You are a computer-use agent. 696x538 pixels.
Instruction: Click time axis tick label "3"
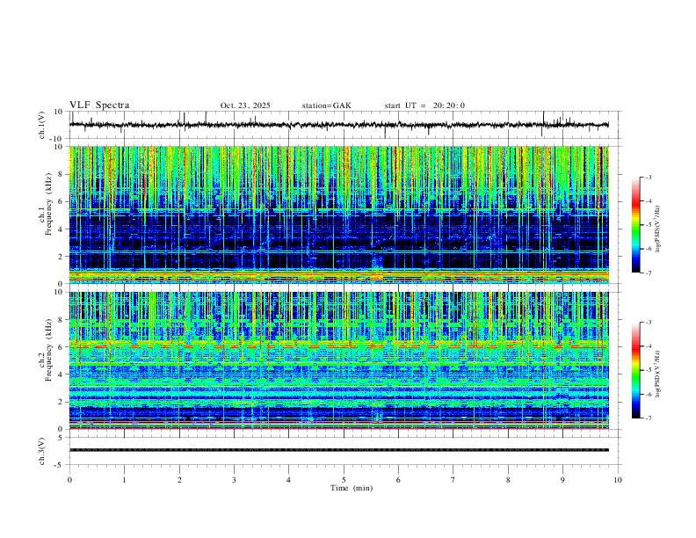[x=234, y=480]
